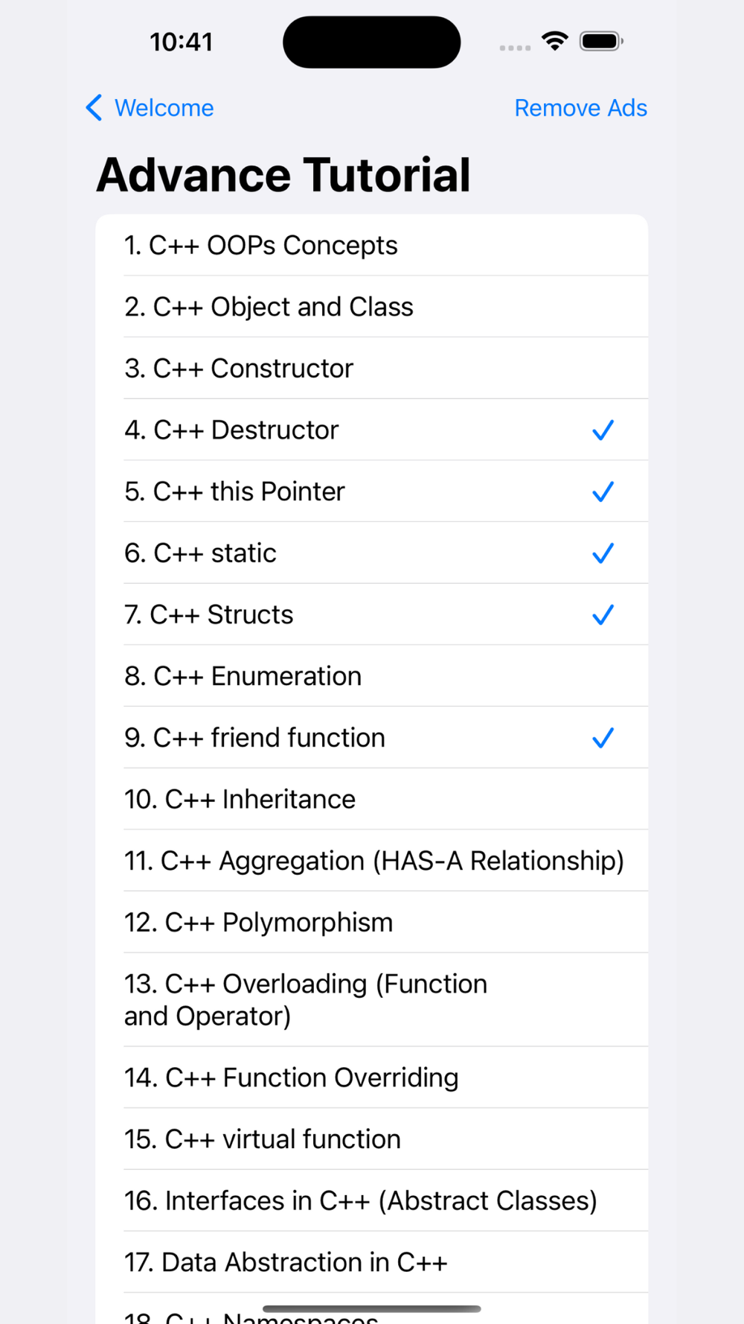Tap the home indicator bar
The width and height of the screenshot is (744, 1324).
[372, 1308]
